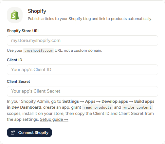Click the 'write_content' scope code text
The height and width of the screenshot is (144, 165).
click(137, 107)
